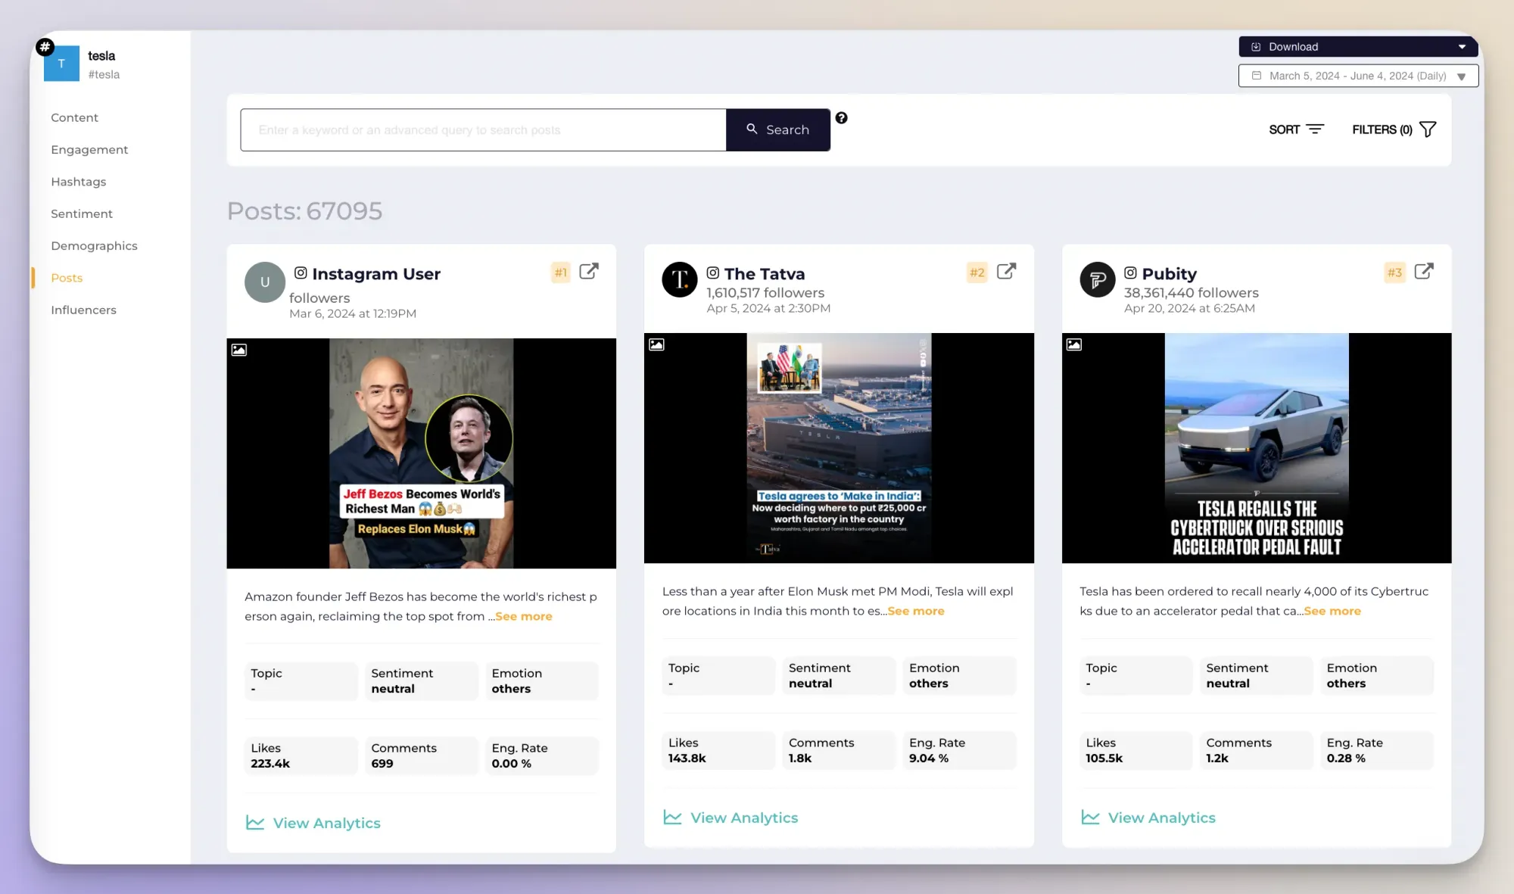1514x894 pixels.
Task: Open Influencers section
Action: [83, 310]
